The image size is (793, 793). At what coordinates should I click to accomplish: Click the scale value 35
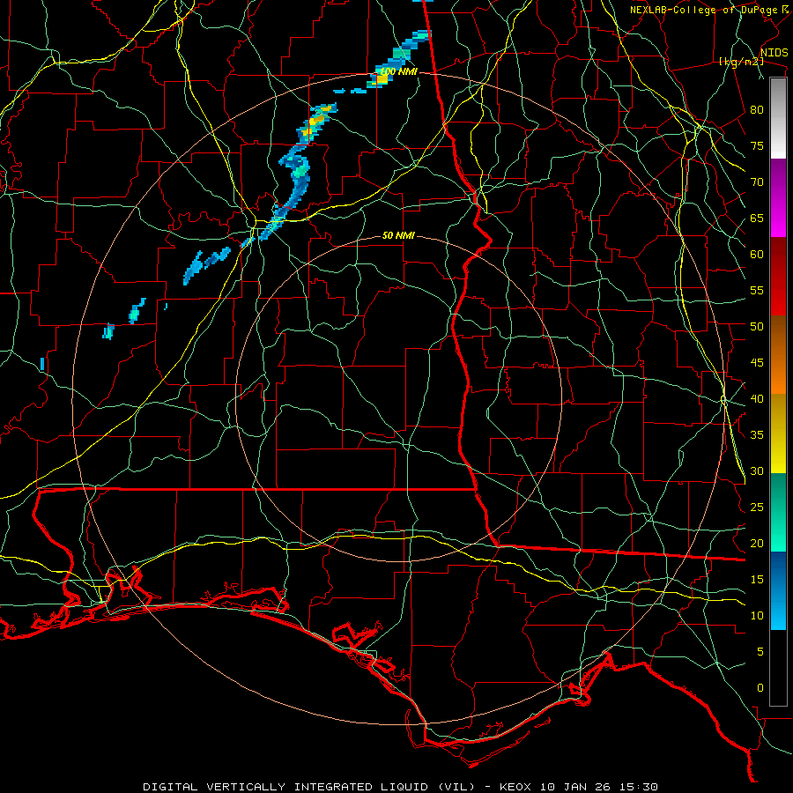tap(757, 435)
